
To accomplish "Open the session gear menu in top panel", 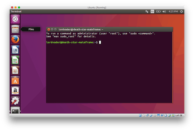I will pos(181,12).
